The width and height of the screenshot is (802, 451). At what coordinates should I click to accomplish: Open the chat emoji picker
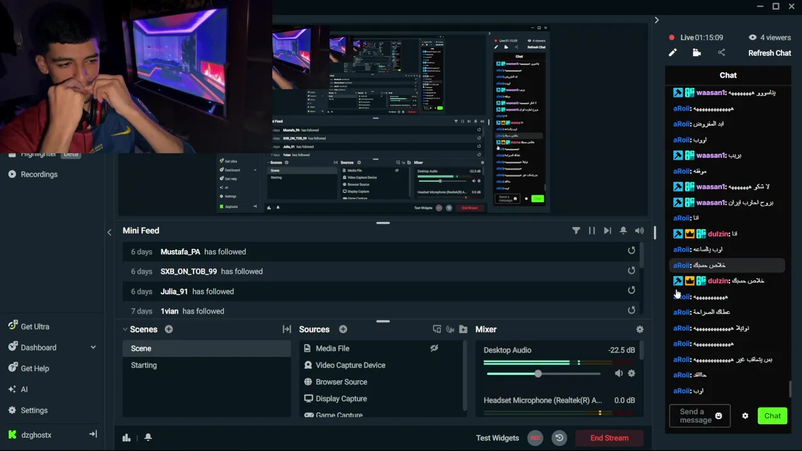tap(719, 416)
